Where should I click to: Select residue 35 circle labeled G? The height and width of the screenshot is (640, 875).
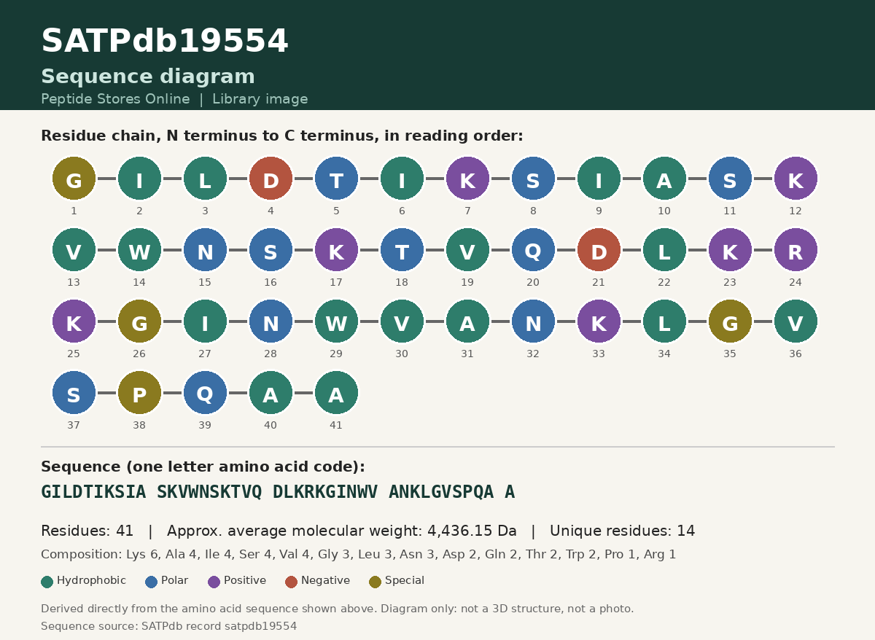pos(730,321)
